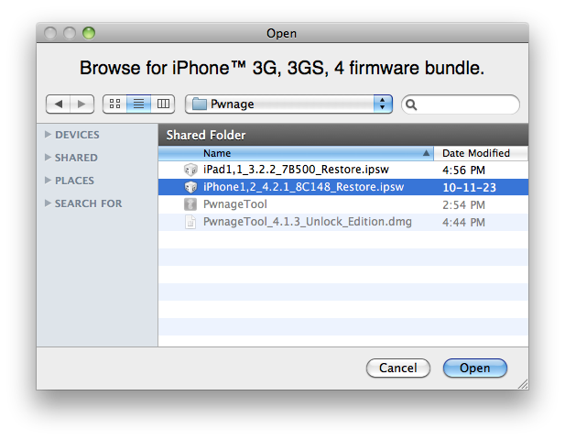Switch to column view

click(163, 104)
